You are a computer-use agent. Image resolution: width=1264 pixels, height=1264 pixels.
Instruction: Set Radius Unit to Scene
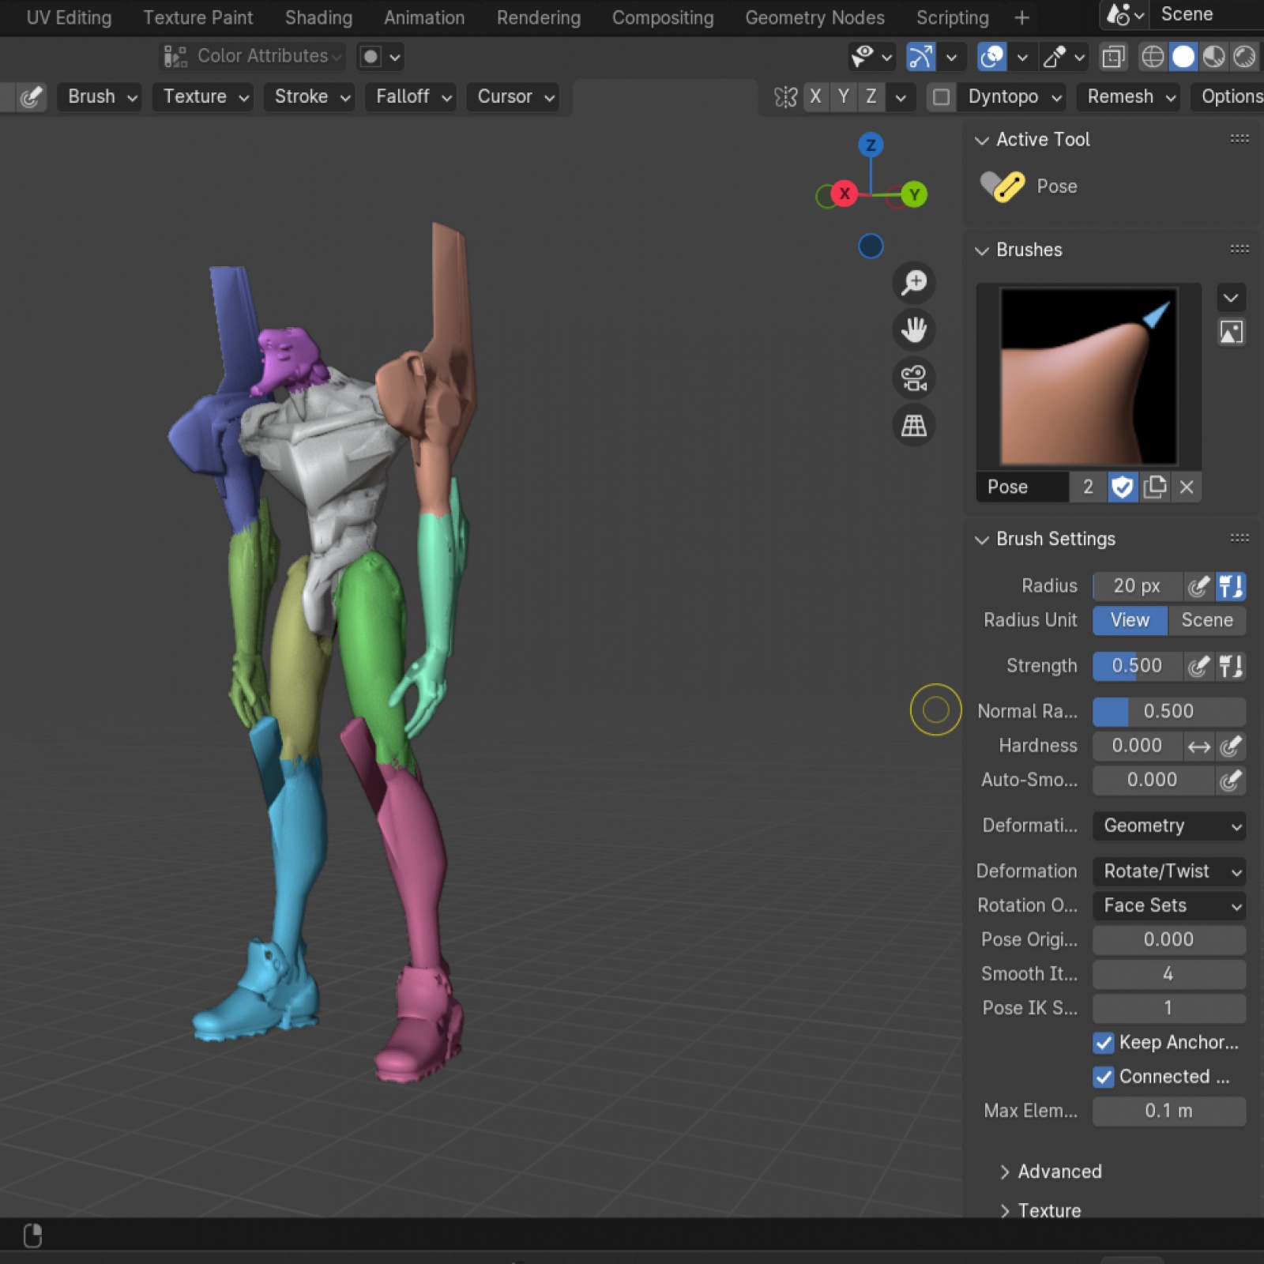(x=1206, y=620)
